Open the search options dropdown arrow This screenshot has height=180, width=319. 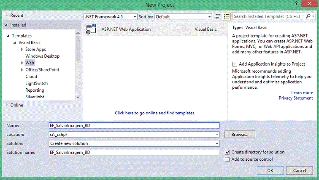(313, 16)
